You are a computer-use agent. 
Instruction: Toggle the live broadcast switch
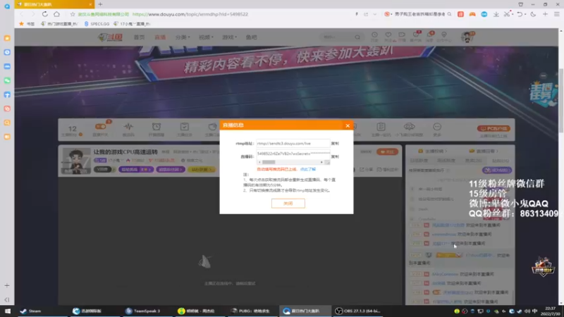click(100, 127)
